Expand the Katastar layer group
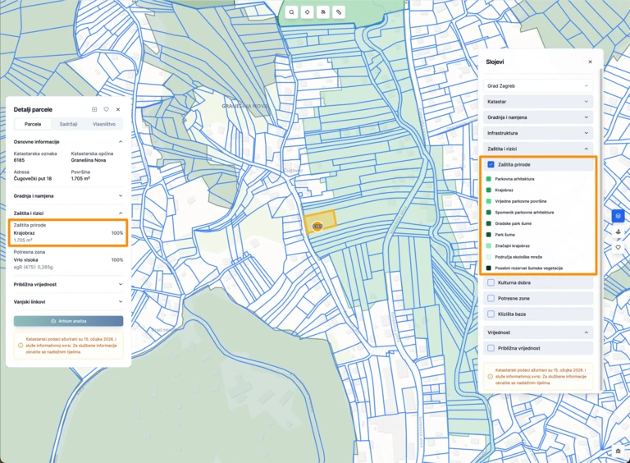This screenshot has height=463, width=630. [538, 101]
